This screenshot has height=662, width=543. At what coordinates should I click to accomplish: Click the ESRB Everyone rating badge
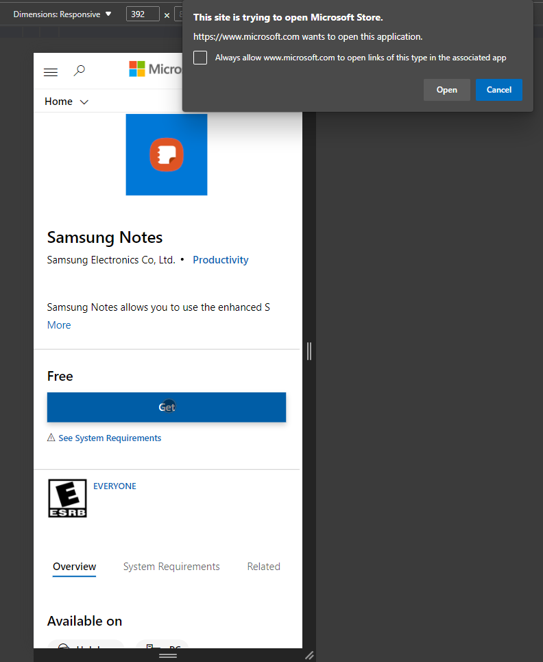pyautogui.click(x=67, y=498)
